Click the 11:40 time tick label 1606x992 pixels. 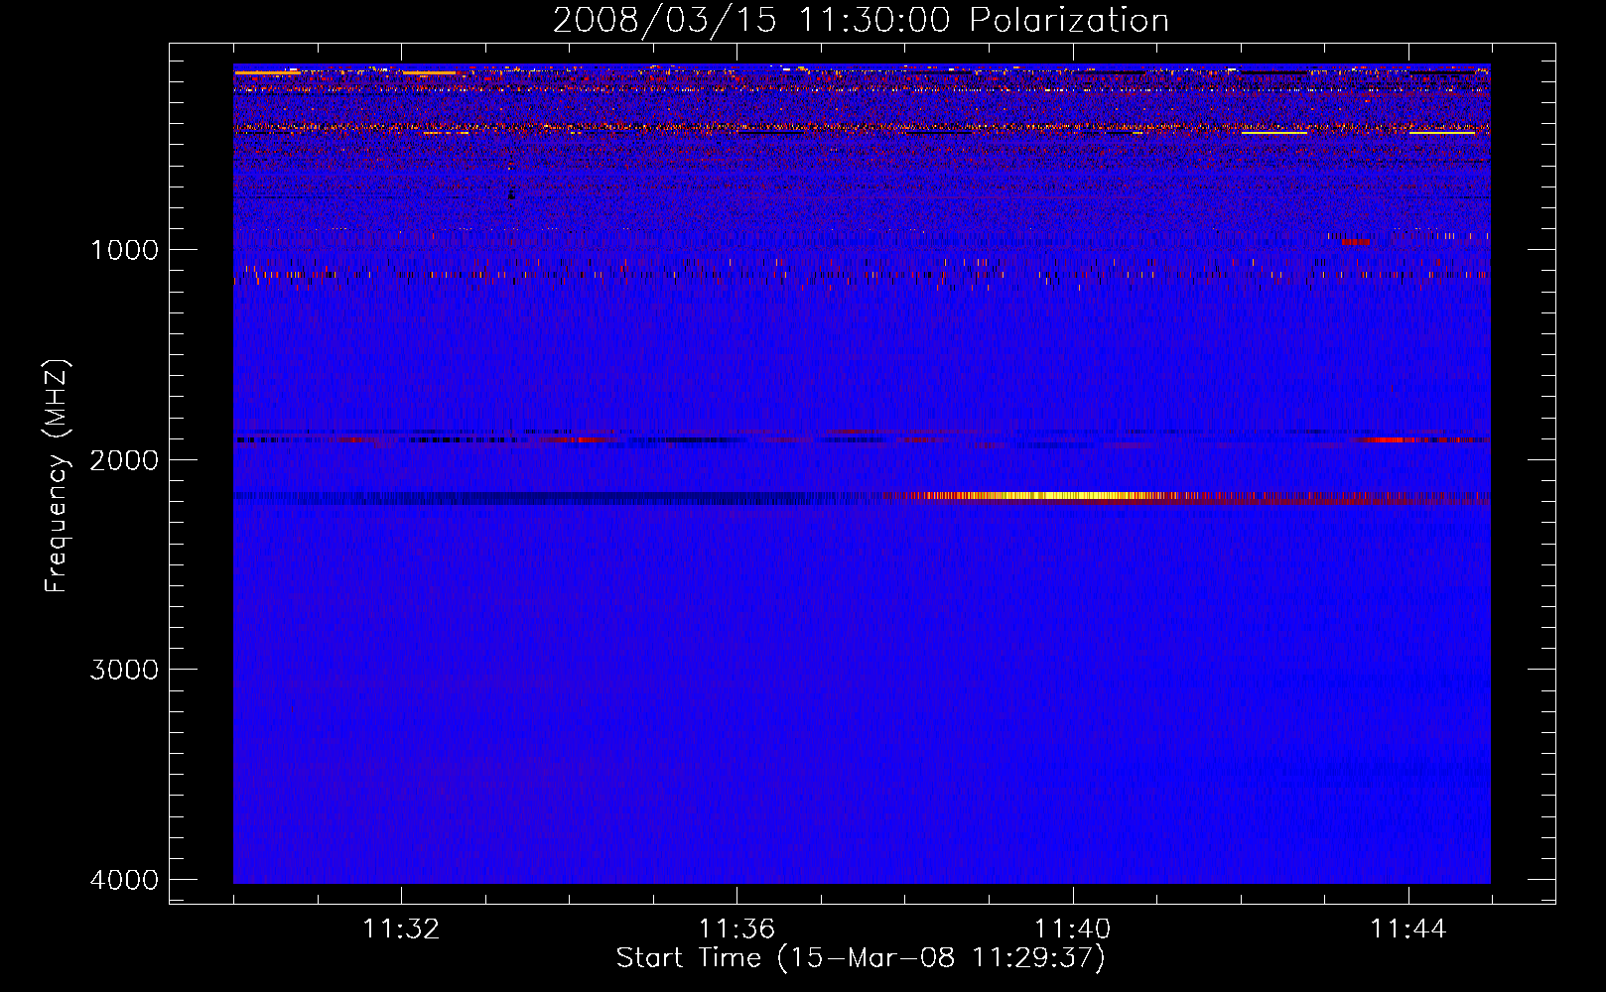[x=1072, y=930]
